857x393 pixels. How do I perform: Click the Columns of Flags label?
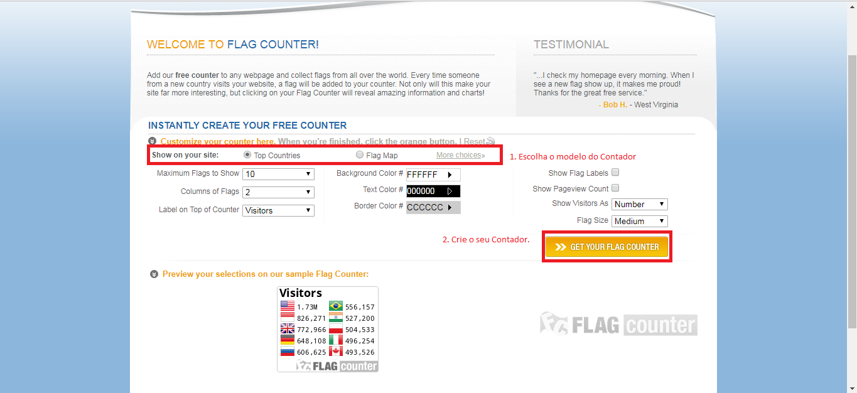click(x=210, y=191)
